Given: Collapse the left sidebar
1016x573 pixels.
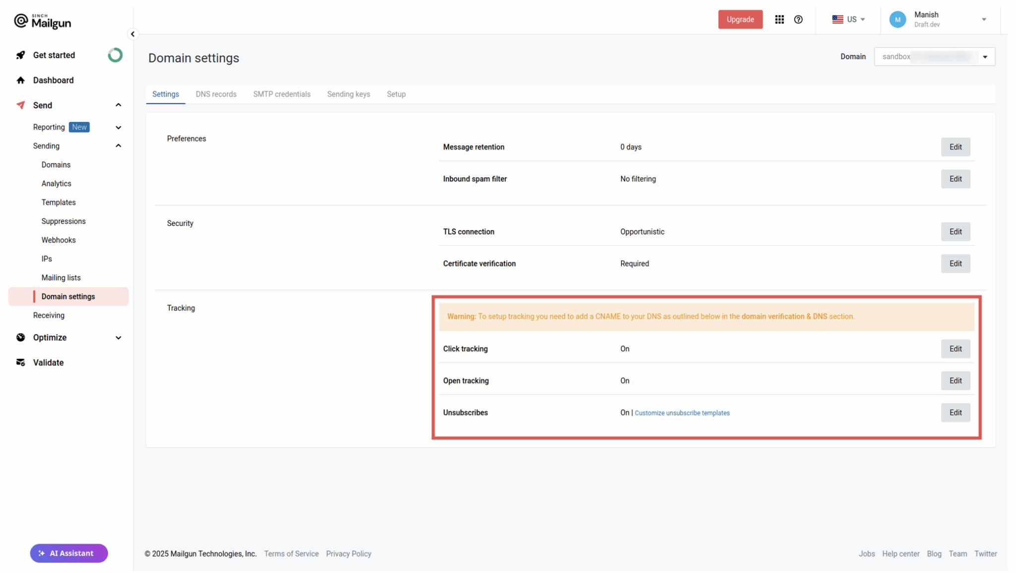Looking at the screenshot, I should click(133, 34).
